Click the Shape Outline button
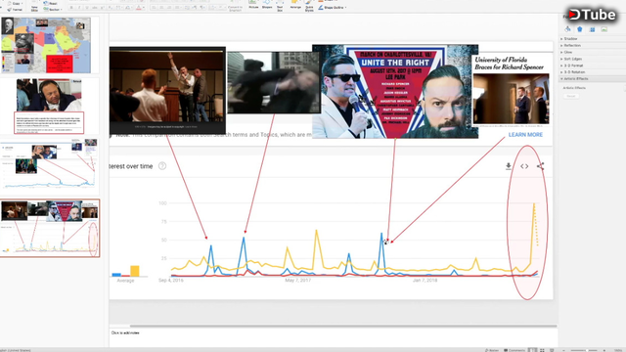This screenshot has height=352, width=626. (331, 8)
